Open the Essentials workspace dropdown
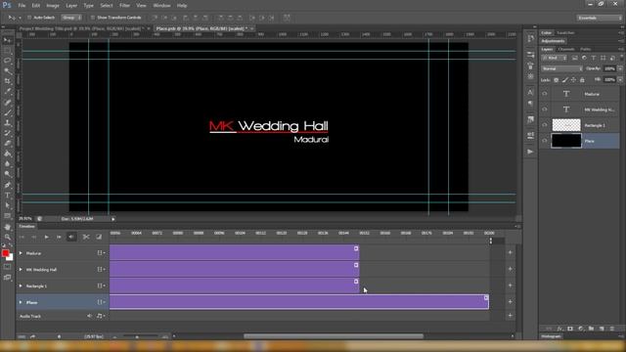This screenshot has height=352, width=626. [x=600, y=18]
